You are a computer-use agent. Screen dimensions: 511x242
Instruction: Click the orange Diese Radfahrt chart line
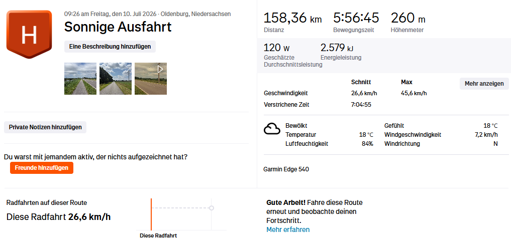click(x=151, y=214)
